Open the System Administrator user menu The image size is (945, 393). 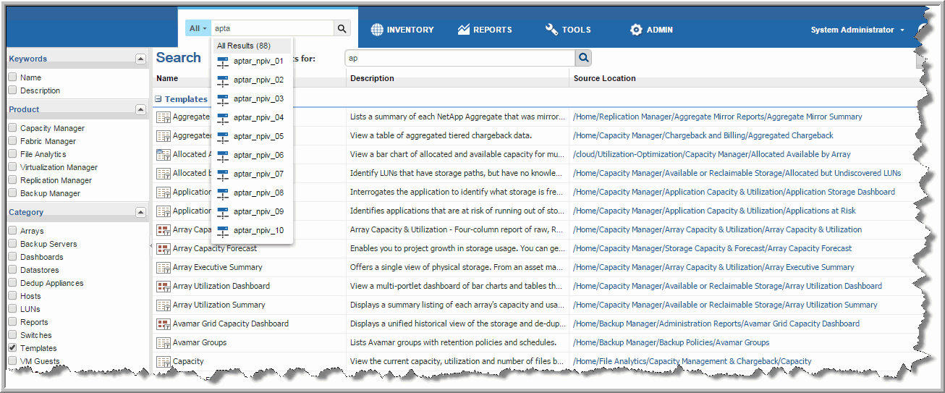pyautogui.click(x=857, y=30)
